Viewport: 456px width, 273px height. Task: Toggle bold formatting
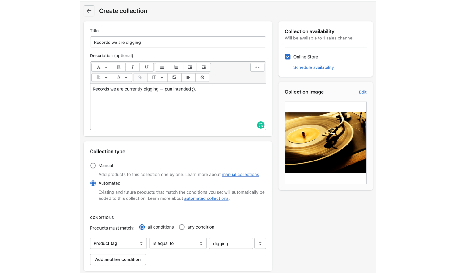119,67
